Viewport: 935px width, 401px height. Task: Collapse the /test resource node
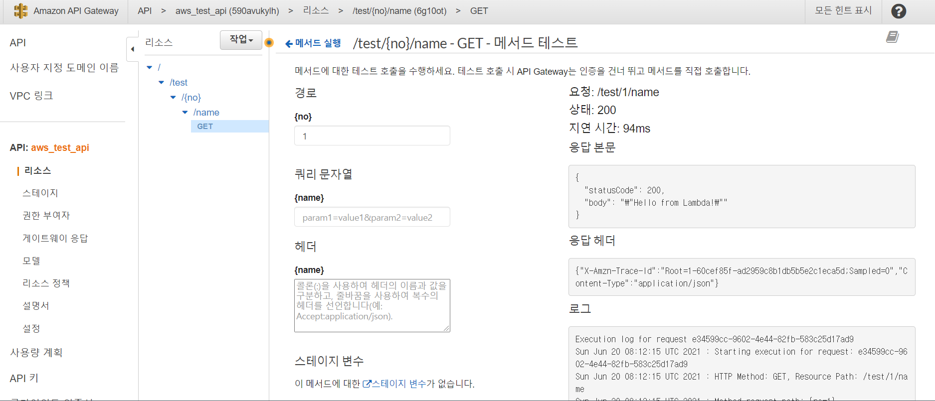click(x=161, y=82)
